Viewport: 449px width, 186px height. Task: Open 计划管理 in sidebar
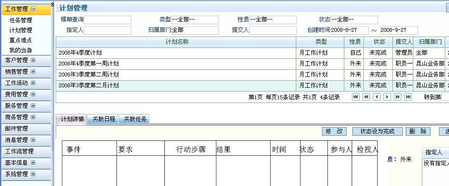click(20, 30)
